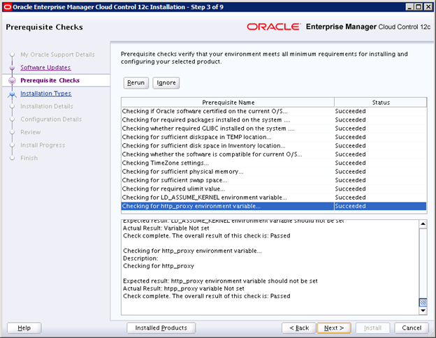This screenshot has width=436, height=338.
Task: Open the Software Updates step link
Action: 45,68
